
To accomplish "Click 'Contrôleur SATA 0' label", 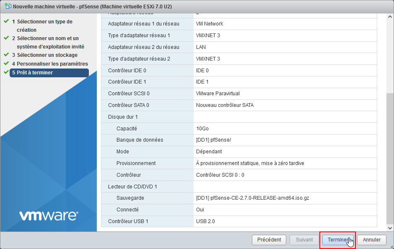I will pos(128,105).
